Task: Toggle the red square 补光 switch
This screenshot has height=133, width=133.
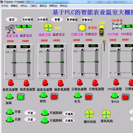Action: point(89,97)
